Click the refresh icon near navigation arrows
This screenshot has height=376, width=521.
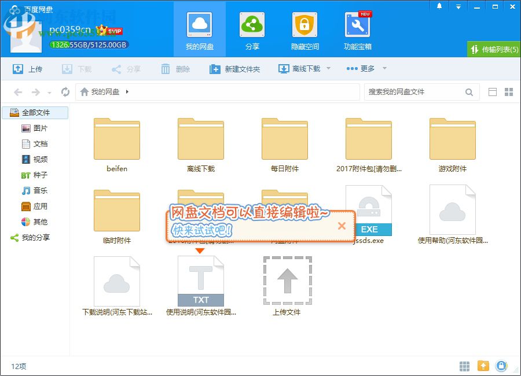(65, 91)
